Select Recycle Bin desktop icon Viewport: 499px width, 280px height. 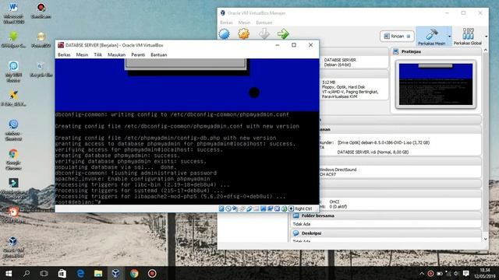[x=41, y=69]
